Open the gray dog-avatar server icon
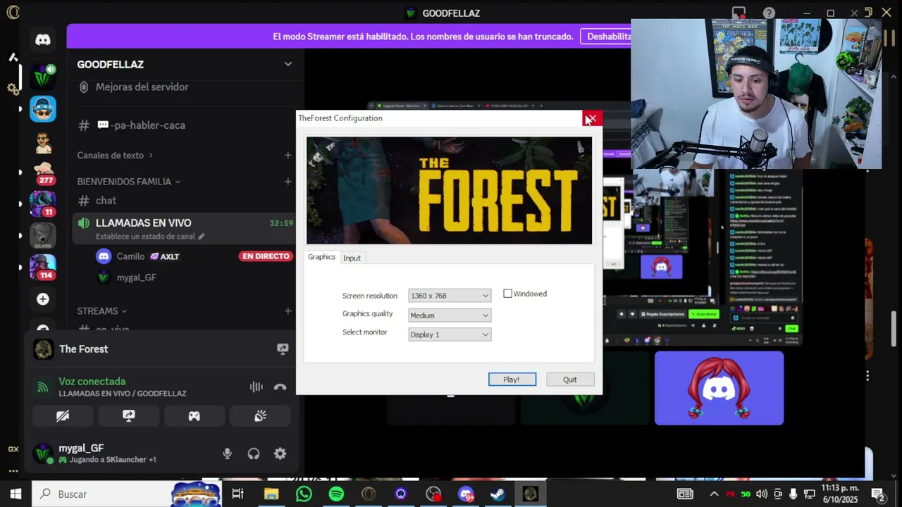Viewport: 902px width, 507px height. (x=43, y=235)
